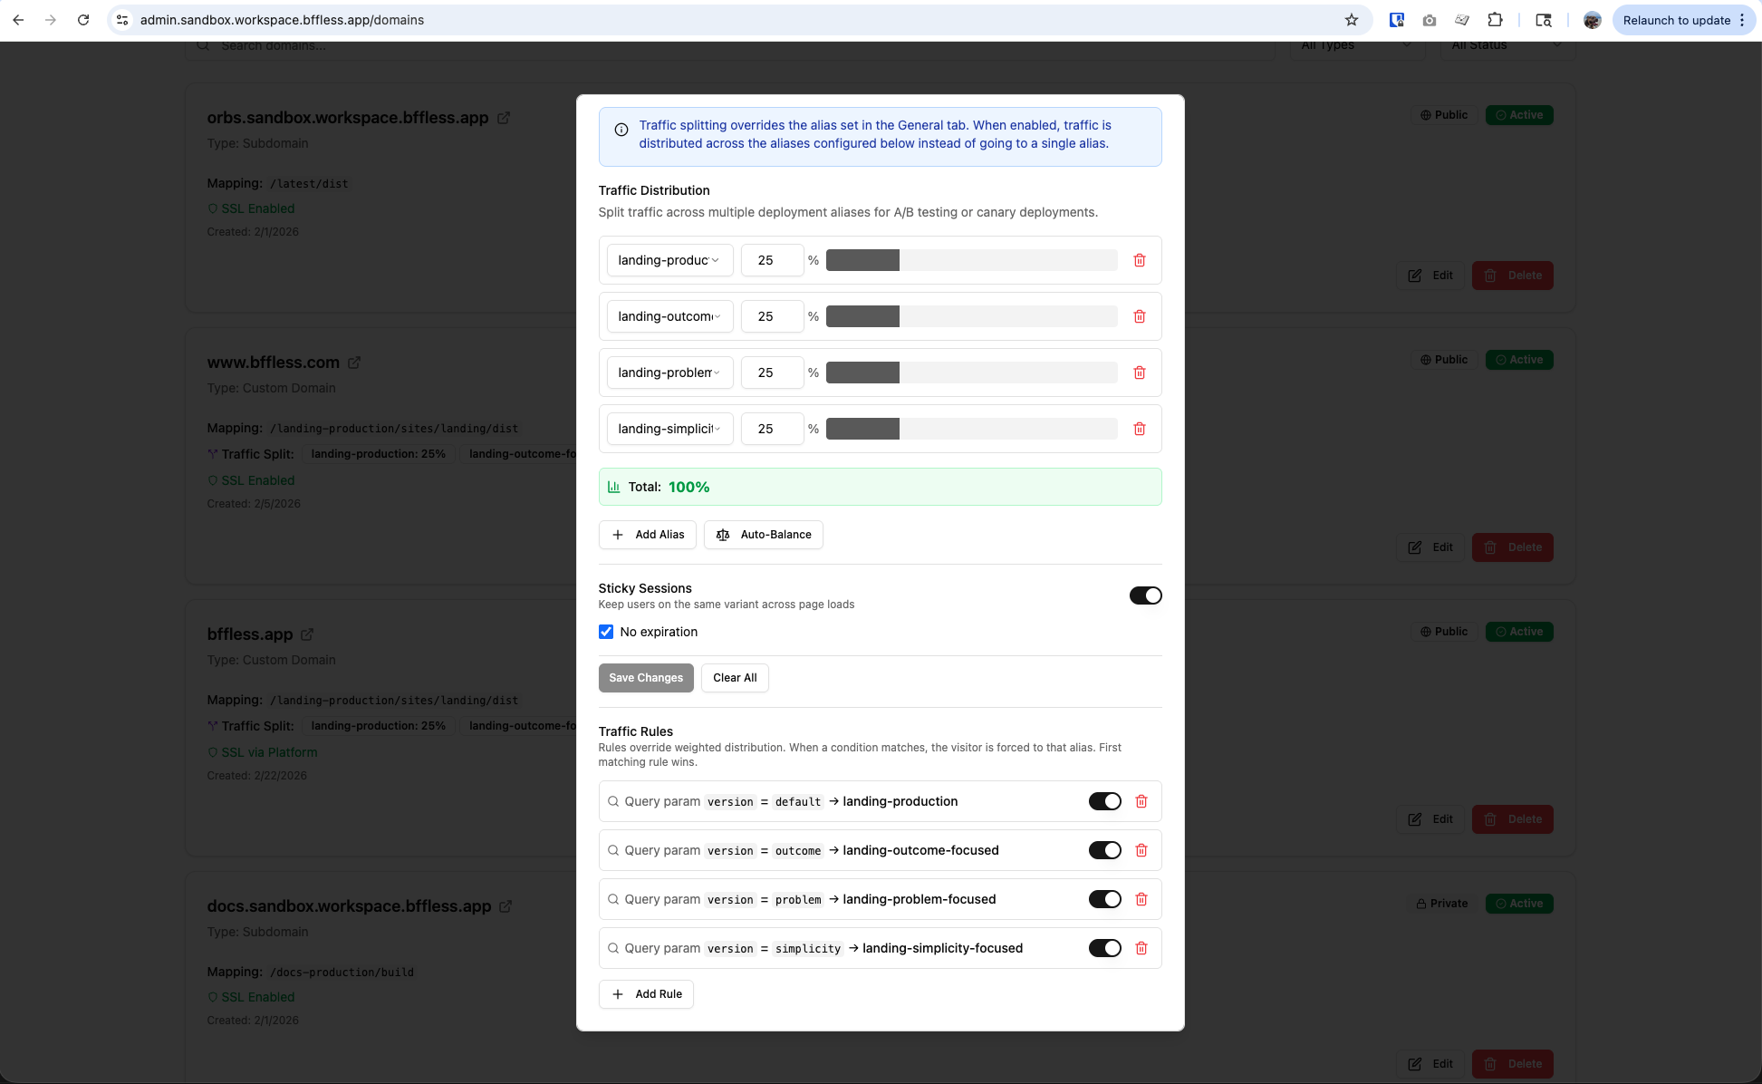Disable the version = default rule toggle
This screenshot has height=1084, width=1762.
[1104, 801]
